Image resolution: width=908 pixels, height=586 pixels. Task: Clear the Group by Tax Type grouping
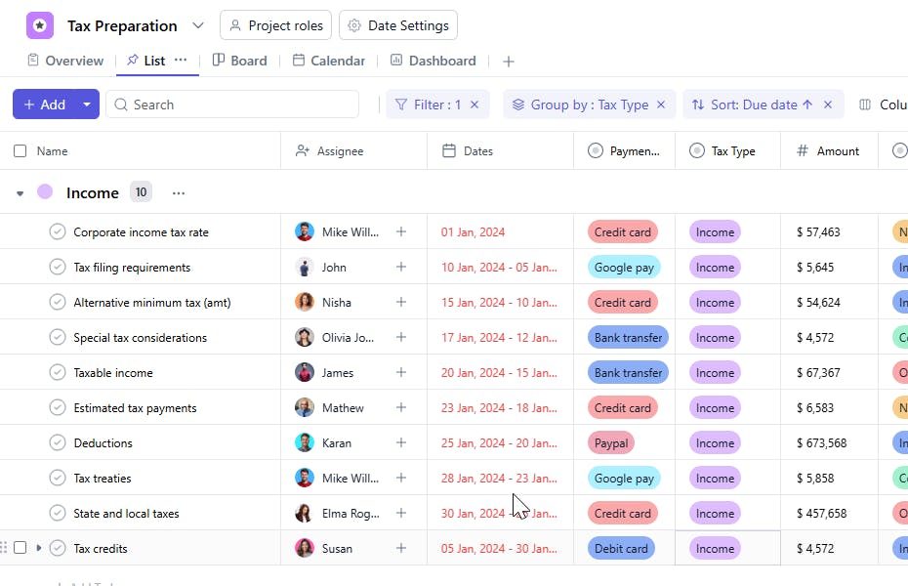[x=661, y=105]
